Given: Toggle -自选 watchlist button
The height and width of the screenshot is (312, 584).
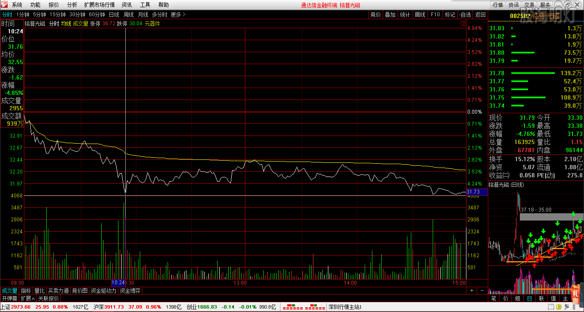Looking at the screenshot, I should click(465, 15).
